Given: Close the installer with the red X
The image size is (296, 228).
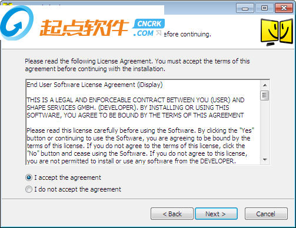Looking at the screenshot, I should (284, 8).
